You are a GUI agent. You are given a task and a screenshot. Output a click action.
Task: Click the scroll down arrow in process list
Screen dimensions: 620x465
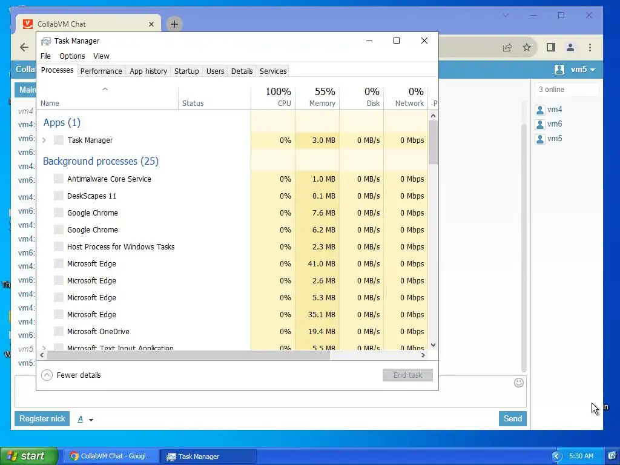[433, 345]
